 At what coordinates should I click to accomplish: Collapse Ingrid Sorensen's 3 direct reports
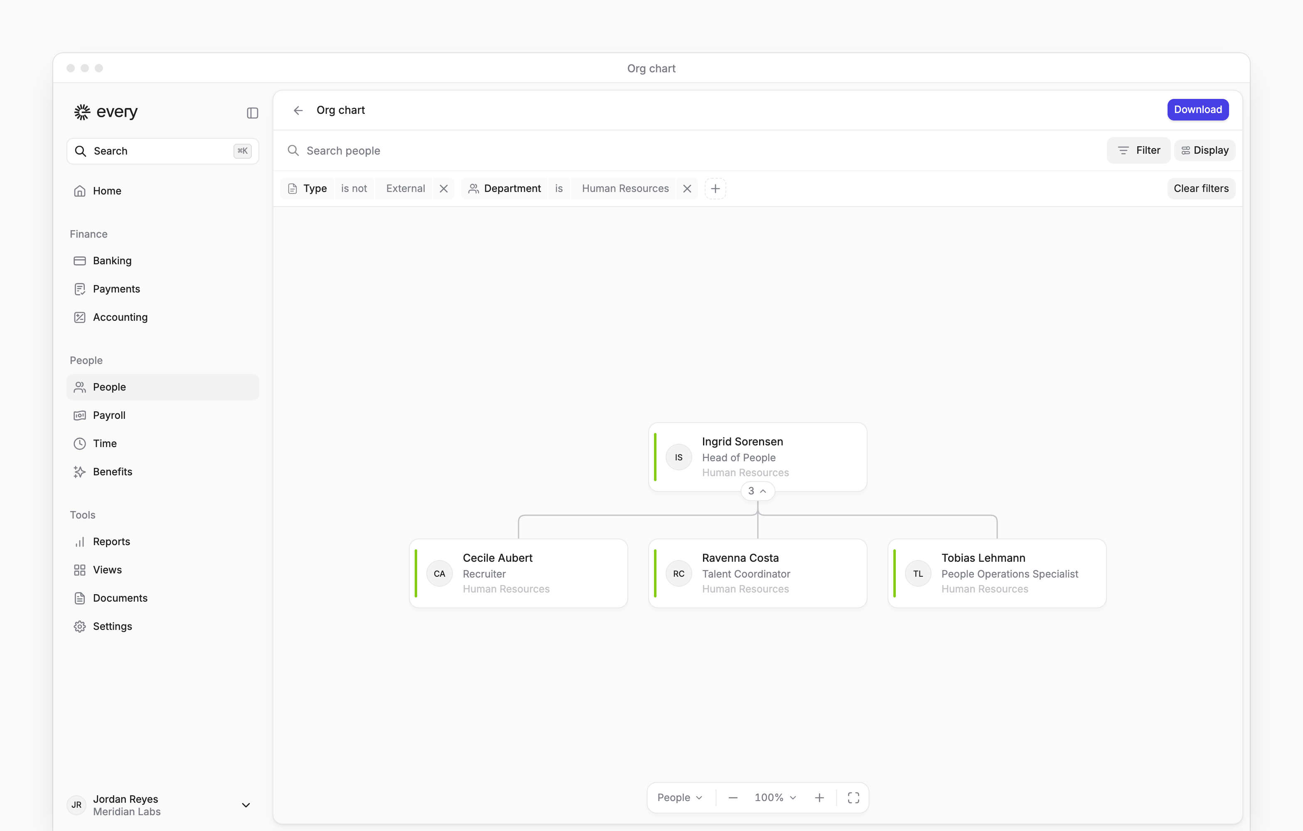coord(757,491)
